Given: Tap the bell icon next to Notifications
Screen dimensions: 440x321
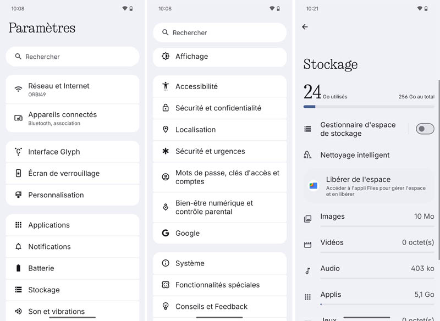Looking at the screenshot, I should click(x=18, y=247).
